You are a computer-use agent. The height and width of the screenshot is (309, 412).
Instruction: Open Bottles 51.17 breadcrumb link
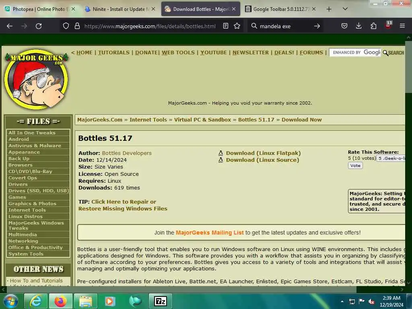click(x=256, y=119)
